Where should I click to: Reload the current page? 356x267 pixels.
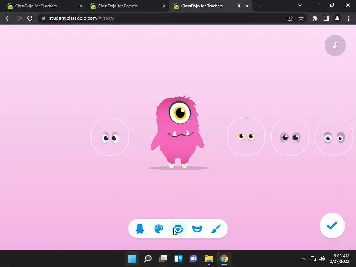[30, 18]
